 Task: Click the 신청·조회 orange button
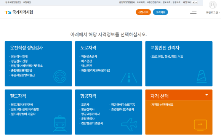143,12
